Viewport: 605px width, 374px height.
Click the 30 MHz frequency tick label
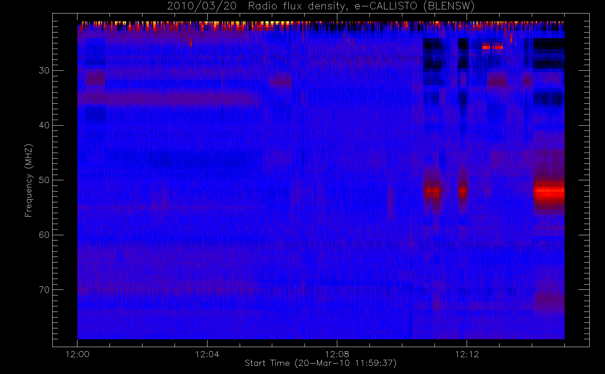(x=44, y=71)
